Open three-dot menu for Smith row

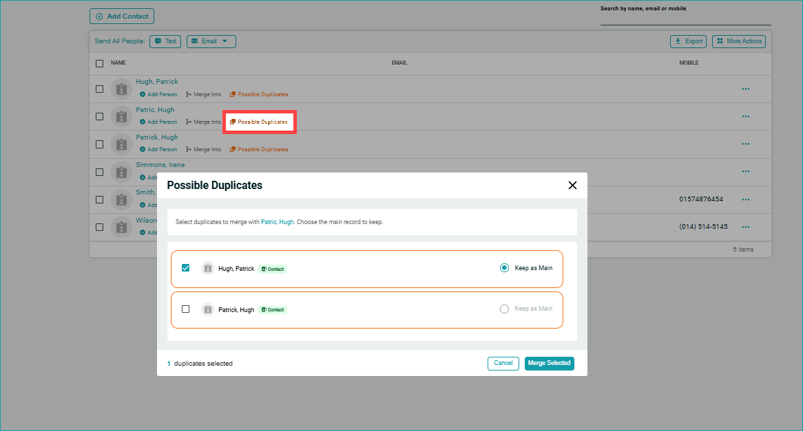click(745, 199)
